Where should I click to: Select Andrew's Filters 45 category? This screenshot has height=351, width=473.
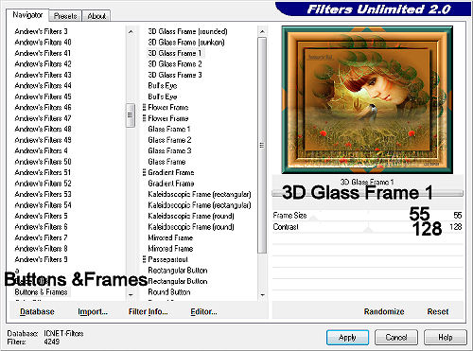(43, 97)
